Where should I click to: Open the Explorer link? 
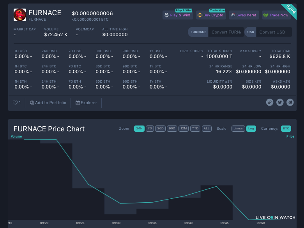(86, 103)
